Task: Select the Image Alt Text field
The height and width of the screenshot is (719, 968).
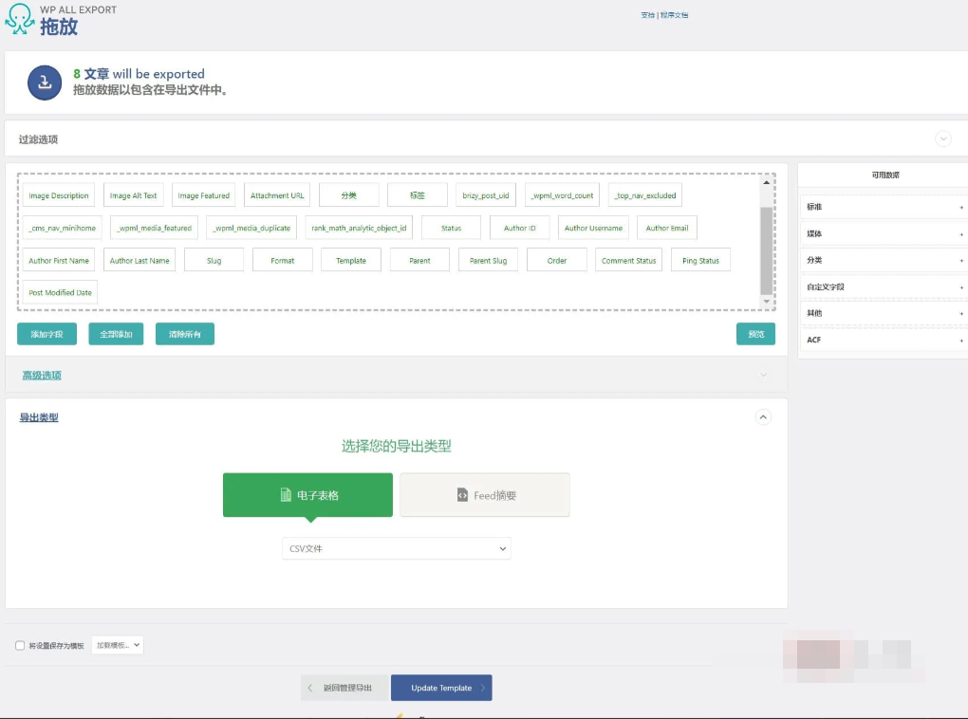Action: point(134,195)
